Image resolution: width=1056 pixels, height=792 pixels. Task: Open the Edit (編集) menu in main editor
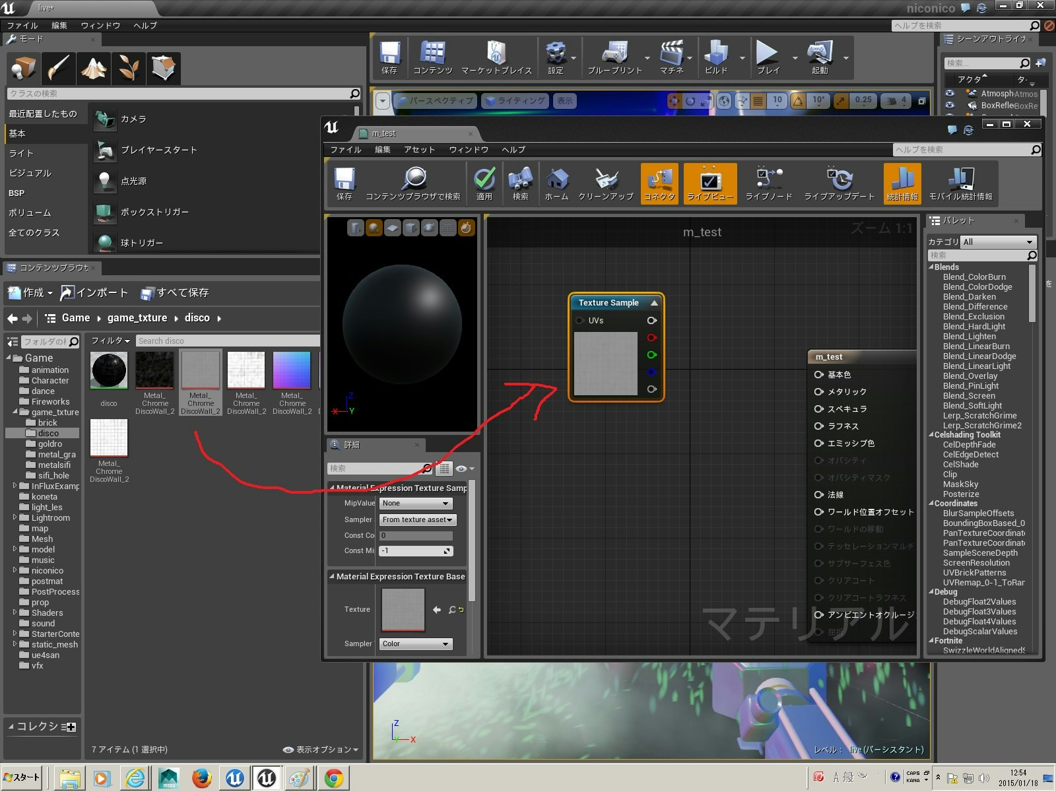[x=59, y=26]
